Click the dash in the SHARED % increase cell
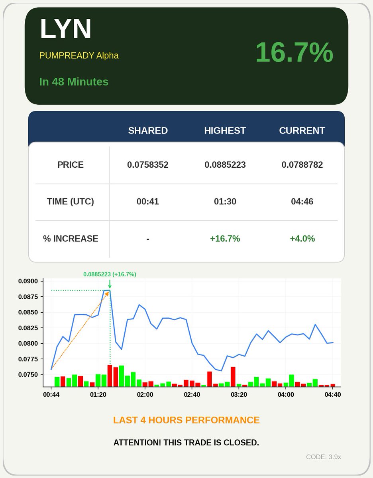 pyautogui.click(x=148, y=239)
